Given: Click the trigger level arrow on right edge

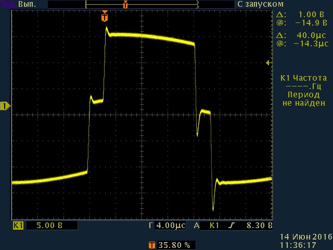Looking at the screenshot, I should pos(268,63).
